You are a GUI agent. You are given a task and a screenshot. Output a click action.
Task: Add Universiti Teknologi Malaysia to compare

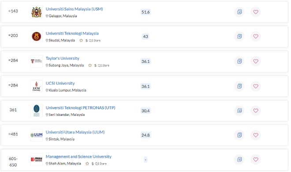tap(239, 36)
